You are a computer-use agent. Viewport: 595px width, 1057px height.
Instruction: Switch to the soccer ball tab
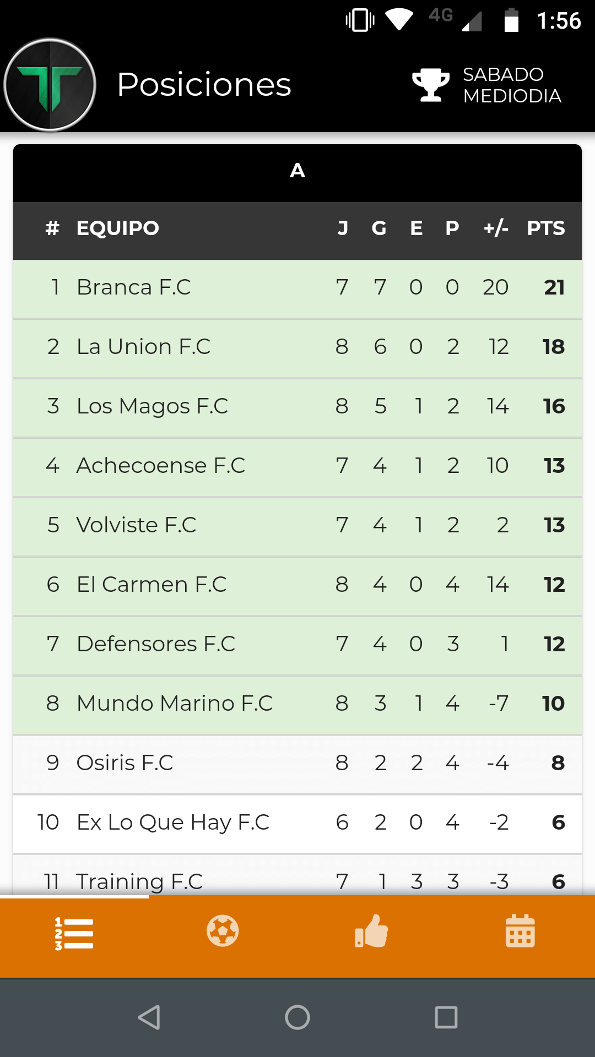pyautogui.click(x=223, y=931)
